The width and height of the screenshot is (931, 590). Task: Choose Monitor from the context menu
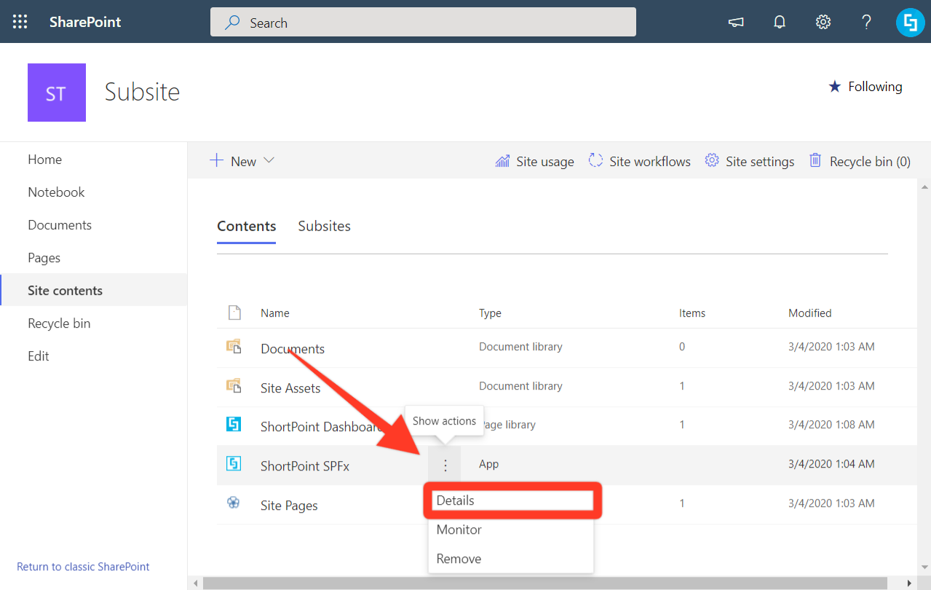[511, 530]
